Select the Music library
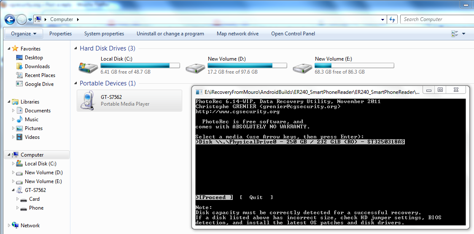Screen dimensions: 474x234 [x=32, y=119]
